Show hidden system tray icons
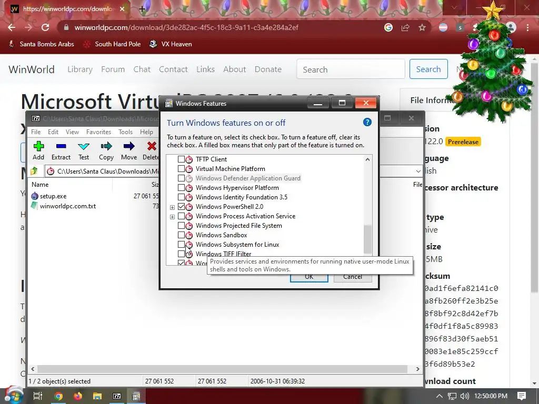Image resolution: width=539 pixels, height=404 pixels. [x=440, y=396]
